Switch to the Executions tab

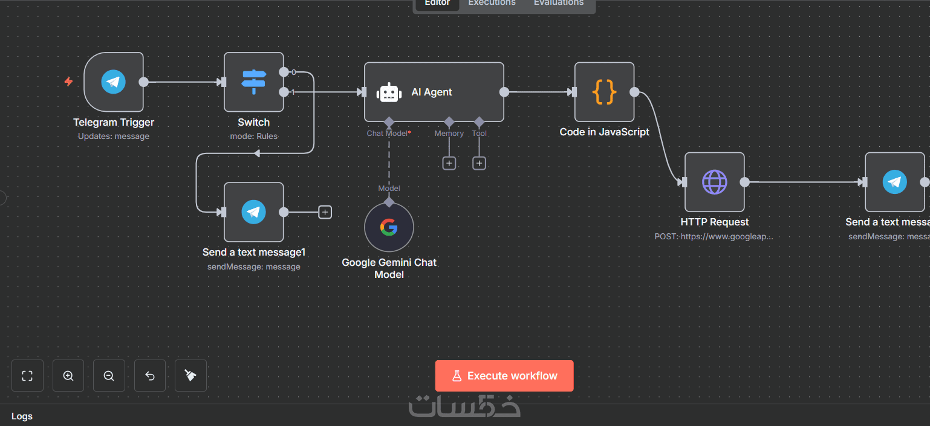(x=492, y=3)
